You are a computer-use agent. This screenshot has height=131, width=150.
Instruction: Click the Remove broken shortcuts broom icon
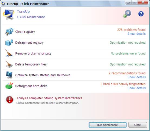pos(9,53)
